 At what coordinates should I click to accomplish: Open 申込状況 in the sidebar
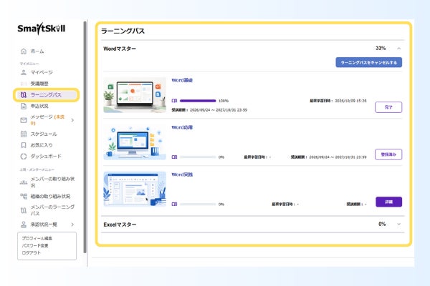(x=39, y=106)
